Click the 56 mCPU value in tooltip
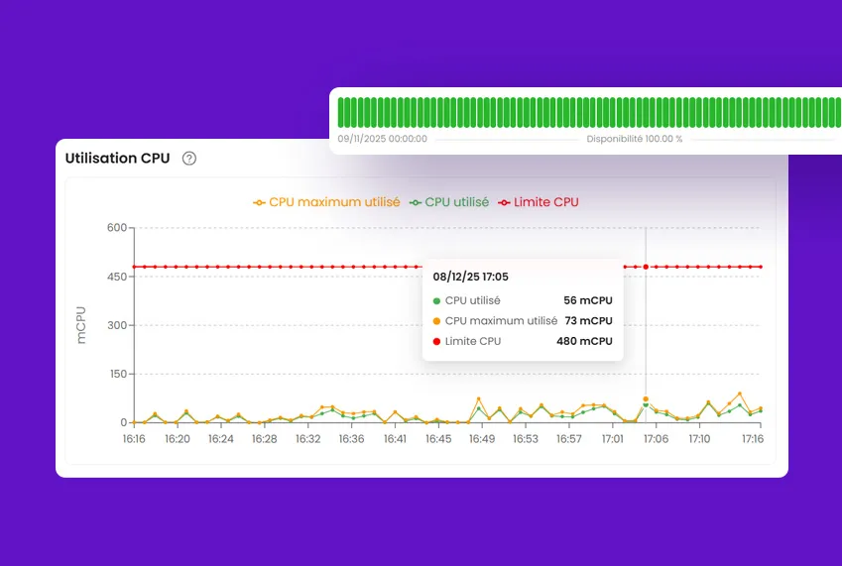The height and width of the screenshot is (566, 842). [587, 300]
